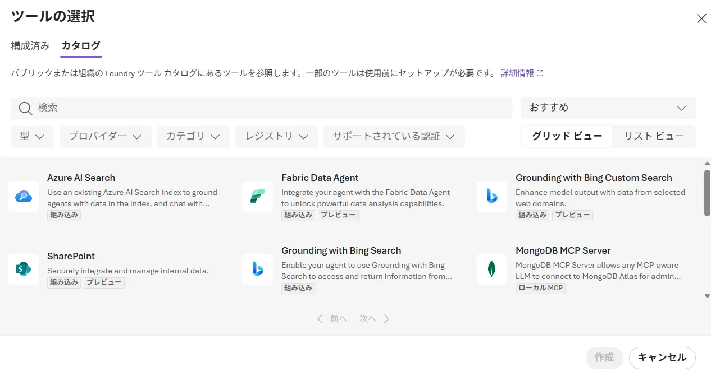Click the プレビュー tag on SharePoint

(104, 282)
